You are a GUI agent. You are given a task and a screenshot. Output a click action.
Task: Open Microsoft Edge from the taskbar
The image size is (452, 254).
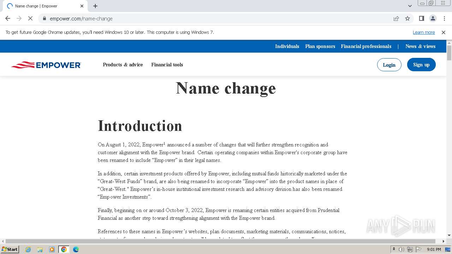(x=76, y=249)
